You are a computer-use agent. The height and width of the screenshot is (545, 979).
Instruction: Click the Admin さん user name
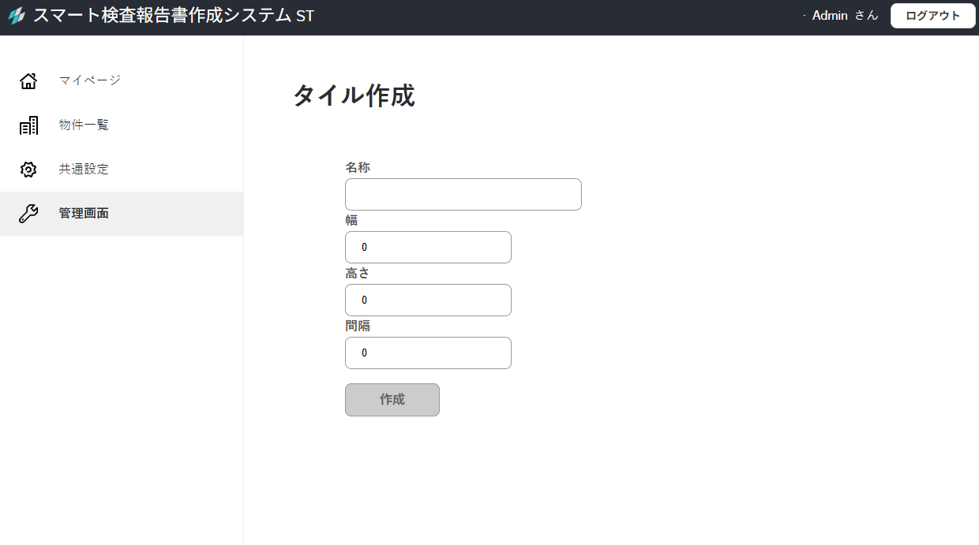844,16
